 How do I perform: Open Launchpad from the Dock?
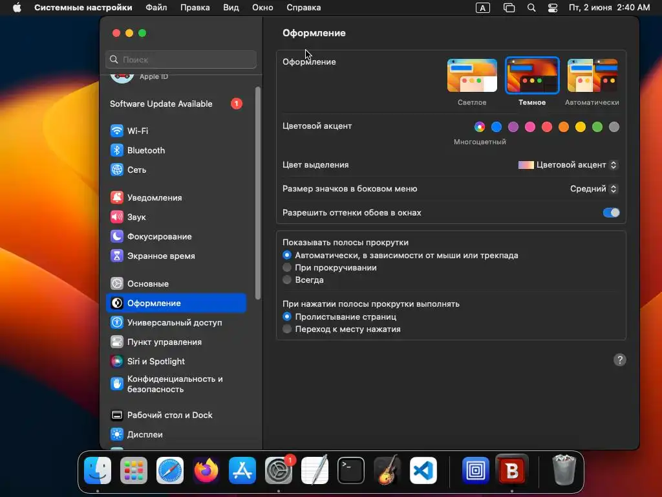coord(134,470)
